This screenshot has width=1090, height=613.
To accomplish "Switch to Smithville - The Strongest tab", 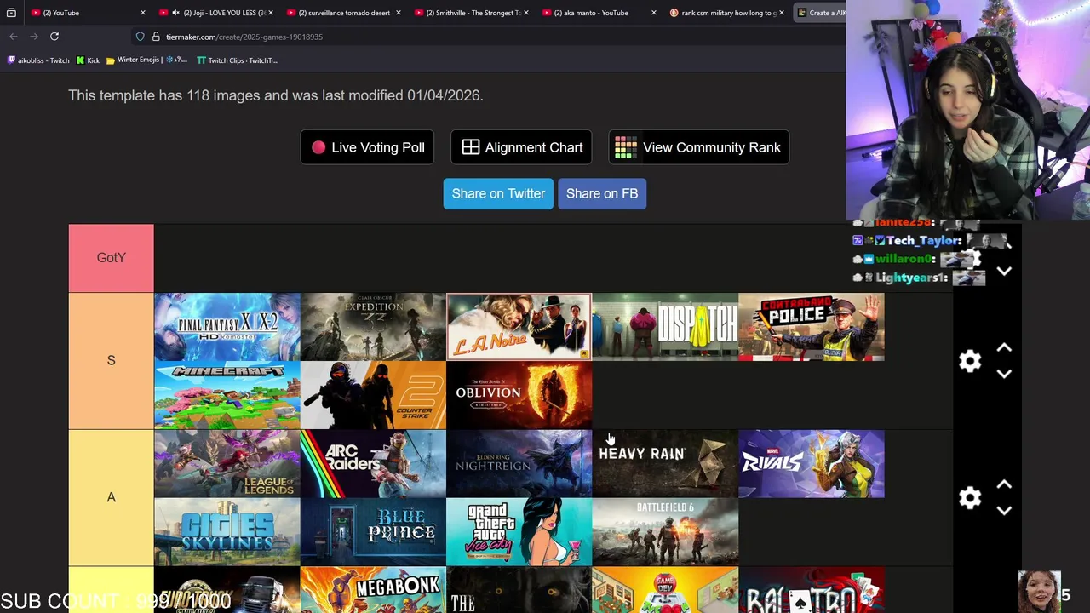I will 472,13.
